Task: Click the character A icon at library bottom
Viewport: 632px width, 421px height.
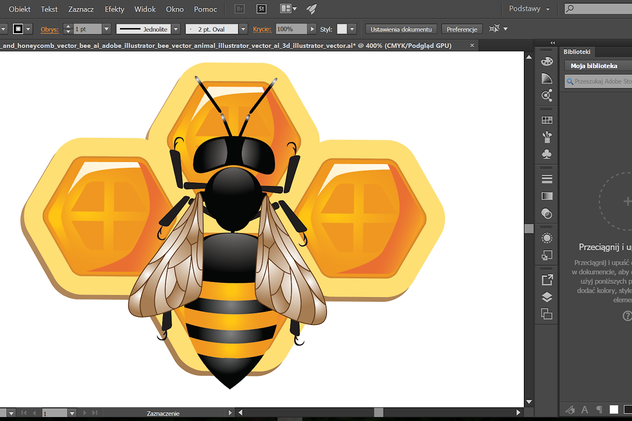Action: pyautogui.click(x=585, y=410)
